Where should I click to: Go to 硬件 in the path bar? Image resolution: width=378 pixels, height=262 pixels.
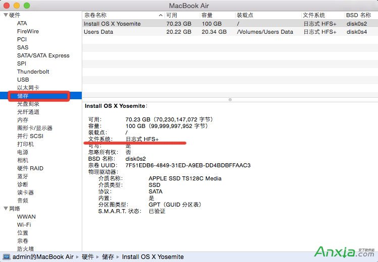pyautogui.click(x=88, y=257)
